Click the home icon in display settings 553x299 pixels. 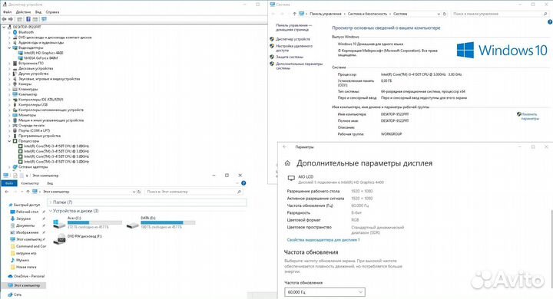click(x=287, y=163)
